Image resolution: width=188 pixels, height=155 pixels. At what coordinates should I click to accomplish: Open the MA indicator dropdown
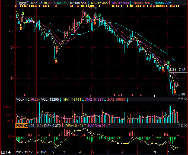click(34, 3)
